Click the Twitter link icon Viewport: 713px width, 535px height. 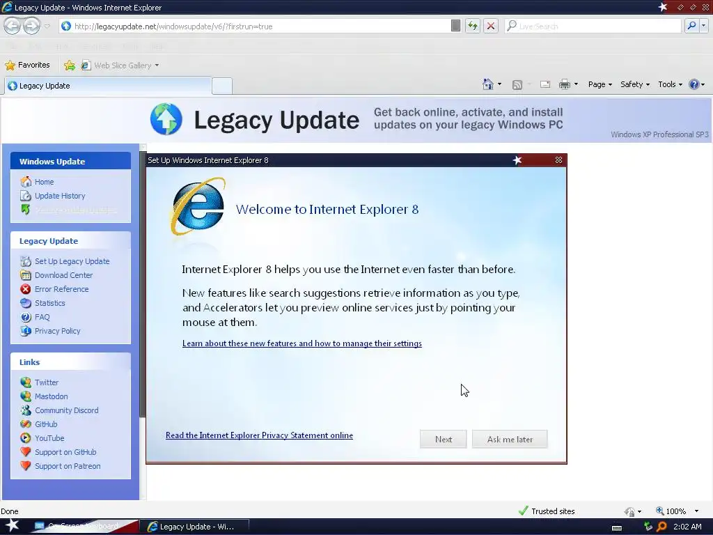26,382
